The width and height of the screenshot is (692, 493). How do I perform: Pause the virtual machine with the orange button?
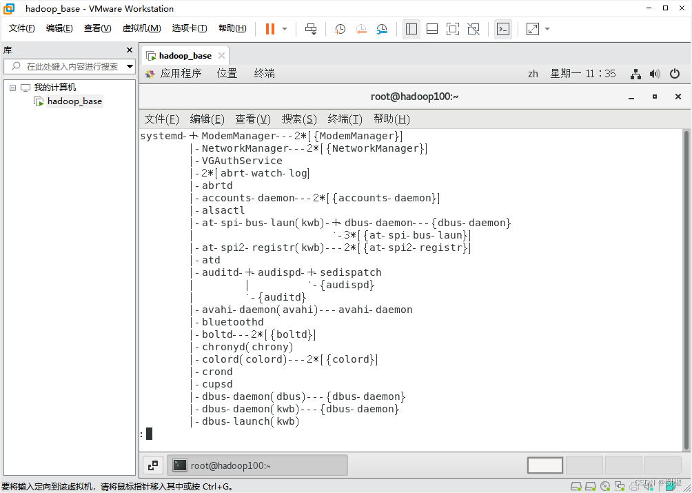pos(270,29)
